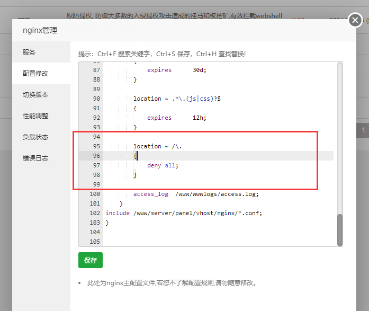Click the include vhost nginx conf line
Viewport: 369px width, 311px height.
(184, 213)
